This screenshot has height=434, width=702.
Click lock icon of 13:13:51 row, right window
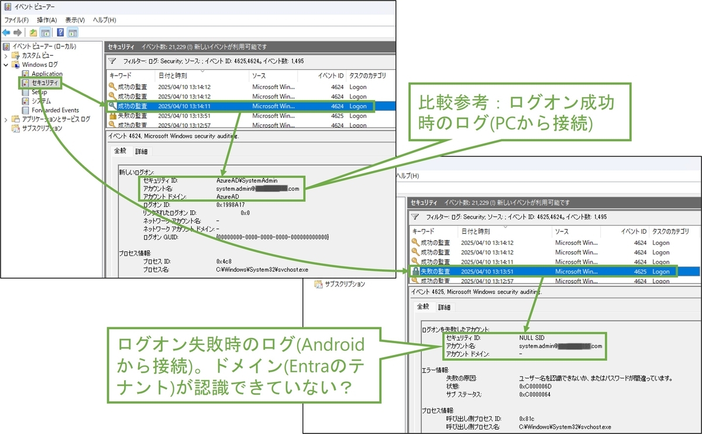click(415, 271)
